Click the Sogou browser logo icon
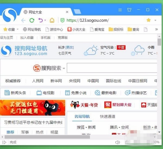163x149 pixels. [x=9, y=16]
